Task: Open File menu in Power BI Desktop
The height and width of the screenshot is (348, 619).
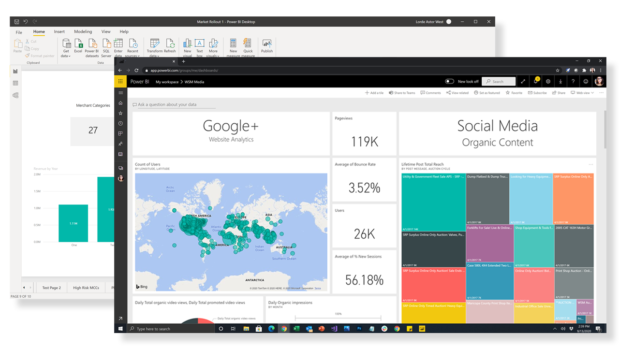Action: click(19, 32)
